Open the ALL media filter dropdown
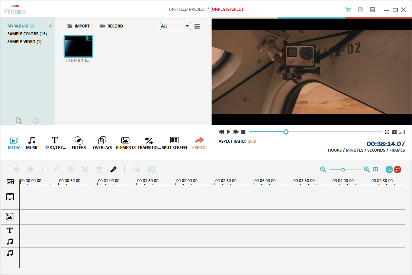This screenshot has width=412, height=275. [175, 26]
